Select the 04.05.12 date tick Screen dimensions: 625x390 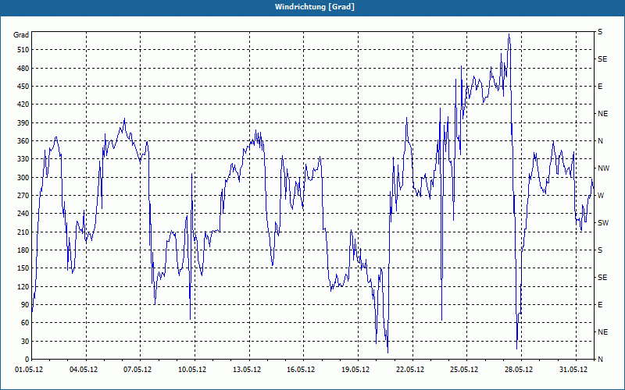(84, 370)
